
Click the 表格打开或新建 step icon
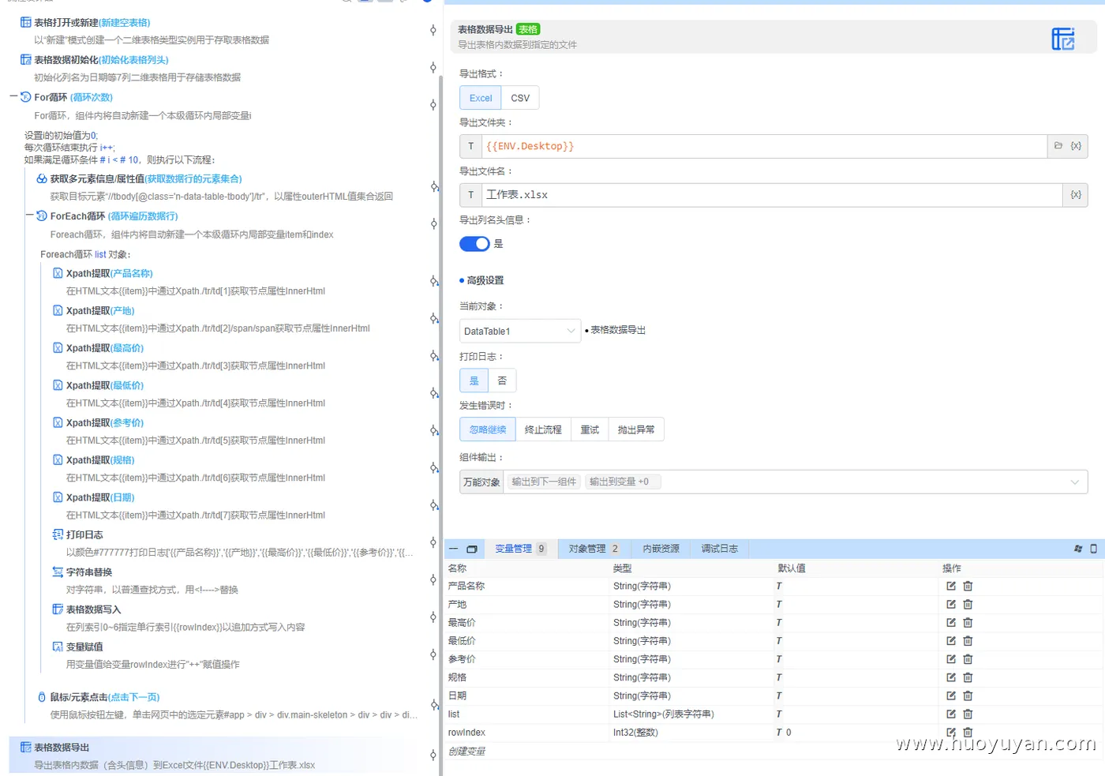pos(26,22)
